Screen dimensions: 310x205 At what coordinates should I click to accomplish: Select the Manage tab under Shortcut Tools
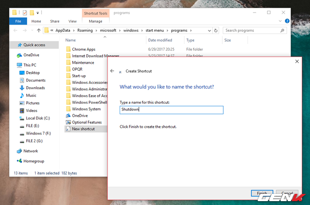click(x=95, y=21)
